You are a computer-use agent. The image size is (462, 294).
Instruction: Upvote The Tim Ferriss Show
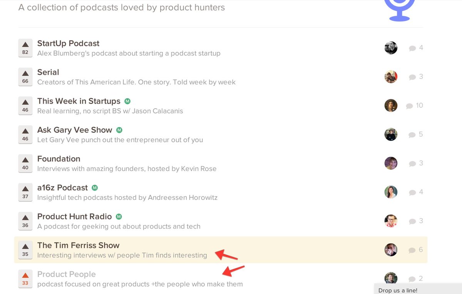coord(25,250)
